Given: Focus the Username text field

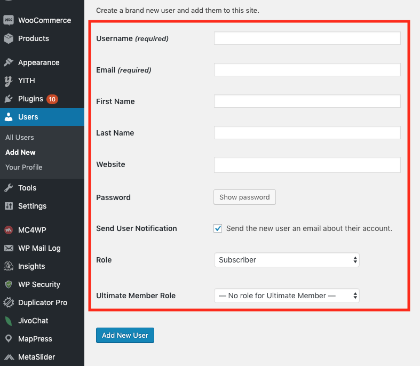Looking at the screenshot, I should click(x=307, y=38).
